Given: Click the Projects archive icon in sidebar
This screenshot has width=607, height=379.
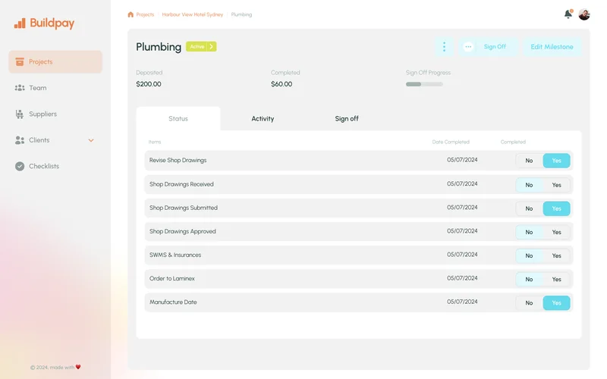Looking at the screenshot, I should click(x=20, y=61).
